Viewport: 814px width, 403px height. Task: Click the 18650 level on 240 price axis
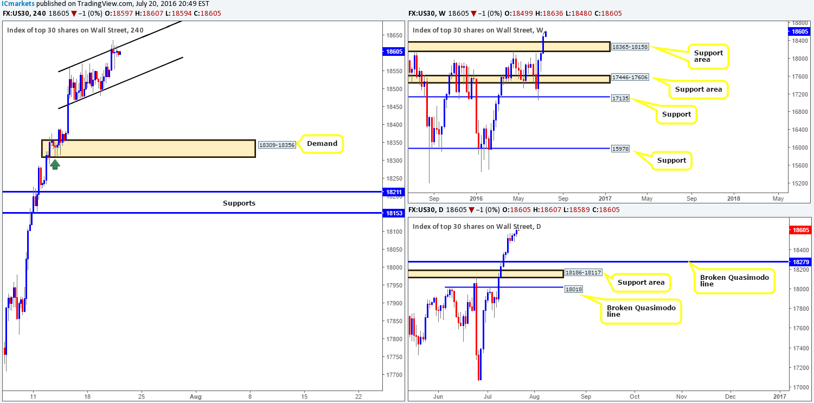coord(394,35)
